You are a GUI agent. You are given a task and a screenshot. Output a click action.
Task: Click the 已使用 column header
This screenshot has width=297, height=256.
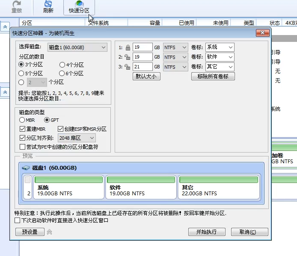click(179, 23)
